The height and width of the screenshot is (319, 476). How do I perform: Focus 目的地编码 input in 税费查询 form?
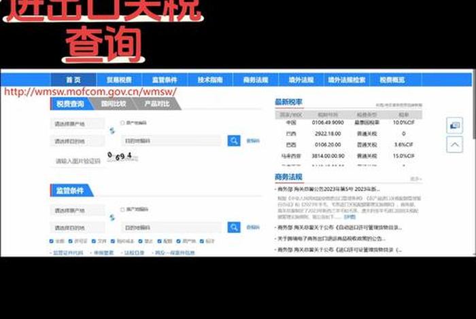coord(171,141)
